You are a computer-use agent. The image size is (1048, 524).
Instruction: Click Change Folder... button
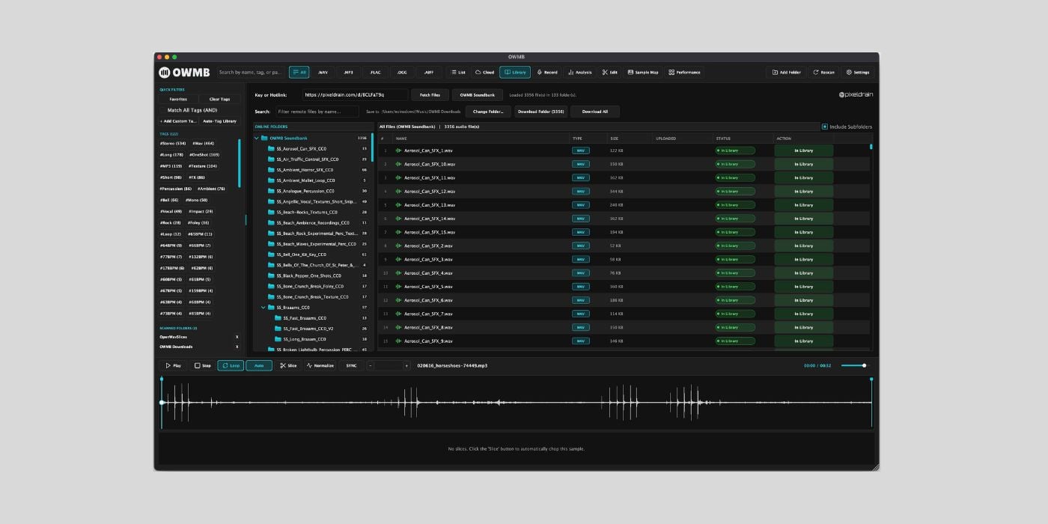pyautogui.click(x=488, y=112)
